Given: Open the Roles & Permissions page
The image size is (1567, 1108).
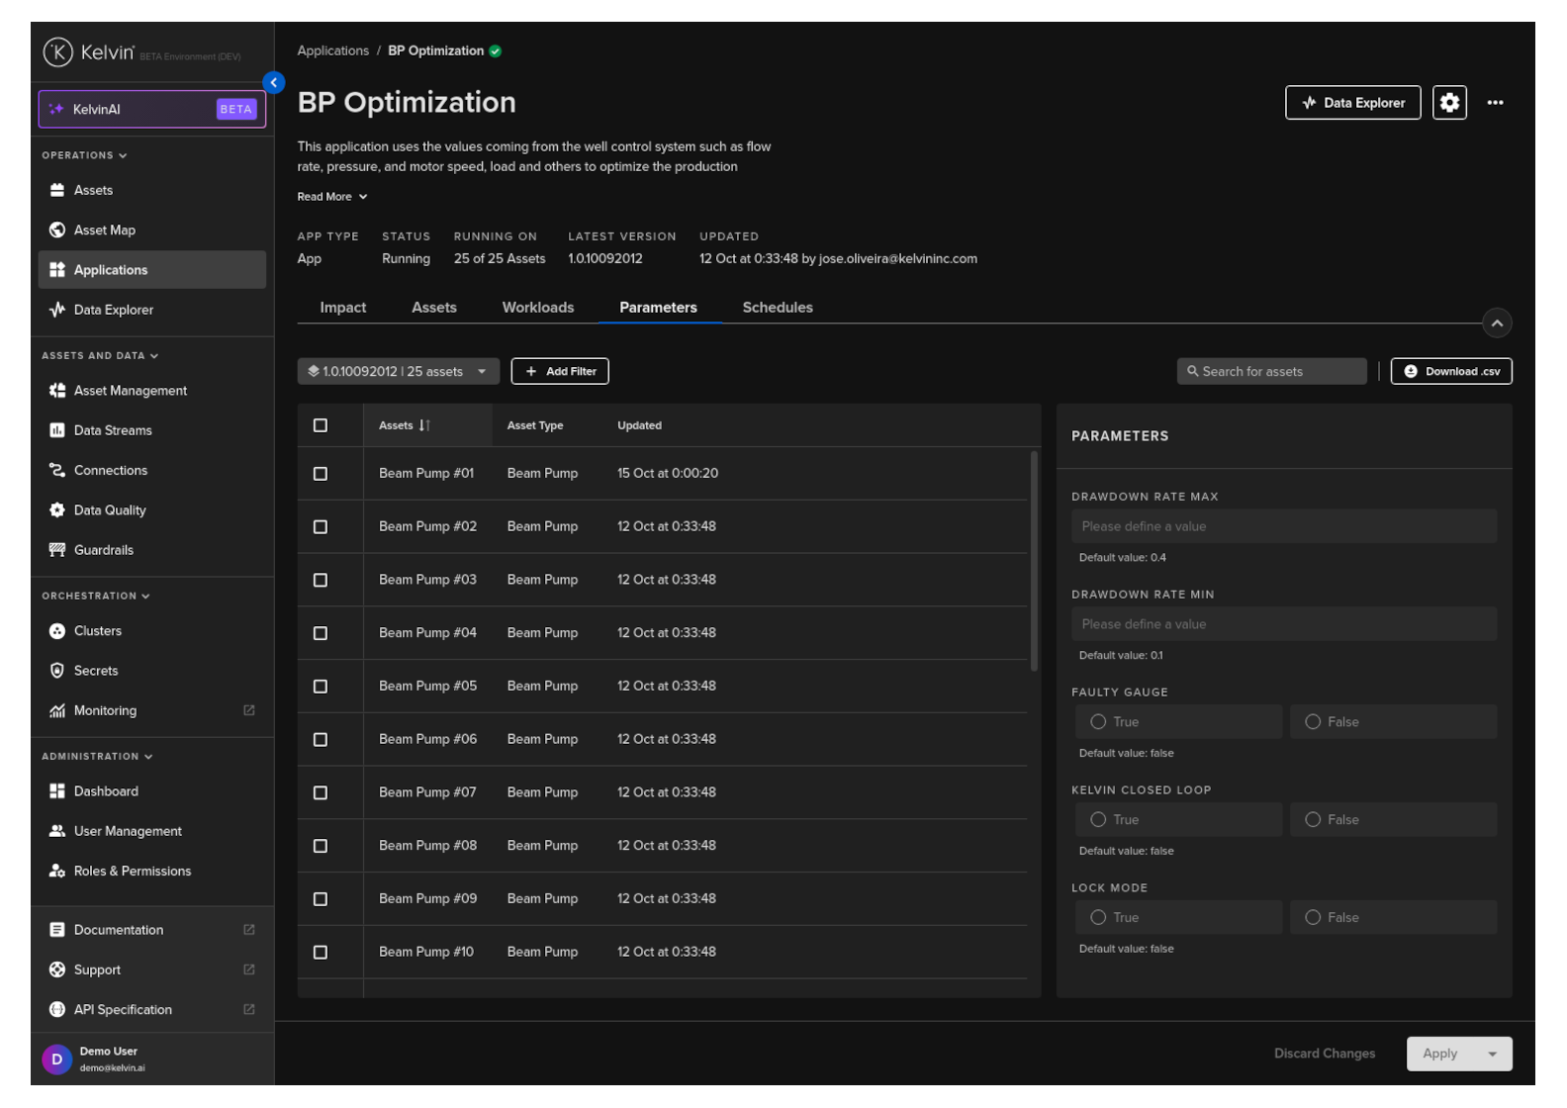Looking at the screenshot, I should pyautogui.click(x=132, y=872).
